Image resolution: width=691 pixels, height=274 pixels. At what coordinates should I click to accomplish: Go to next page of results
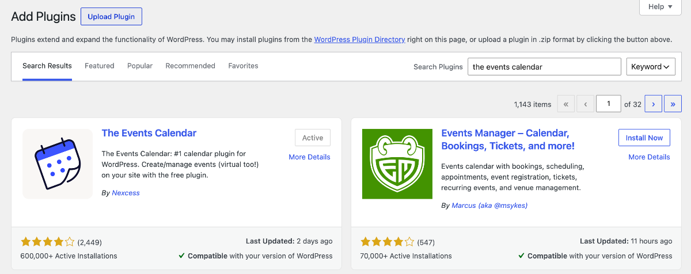[653, 104]
